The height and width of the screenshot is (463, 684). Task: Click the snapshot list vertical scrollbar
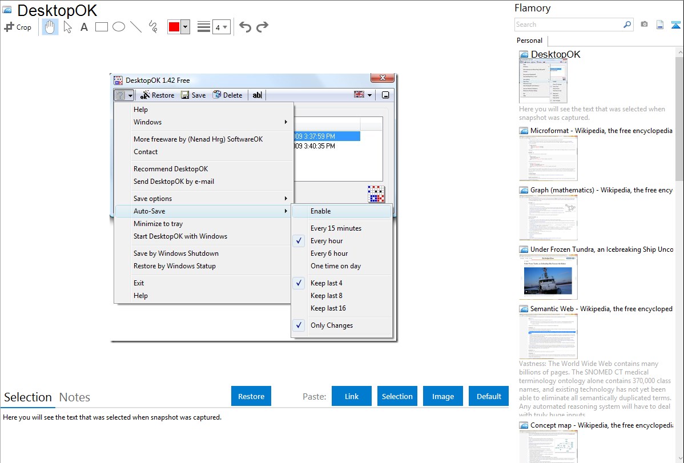tap(679, 118)
